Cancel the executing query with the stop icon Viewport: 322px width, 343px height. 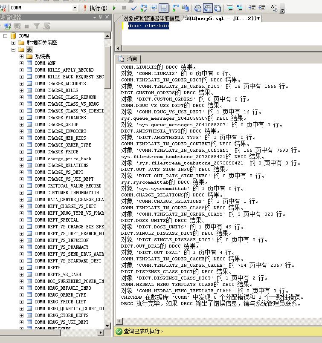coord(124,8)
